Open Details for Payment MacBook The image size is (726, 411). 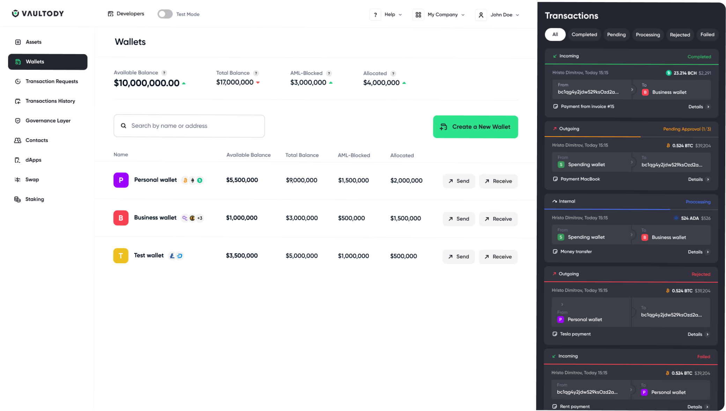pos(699,179)
